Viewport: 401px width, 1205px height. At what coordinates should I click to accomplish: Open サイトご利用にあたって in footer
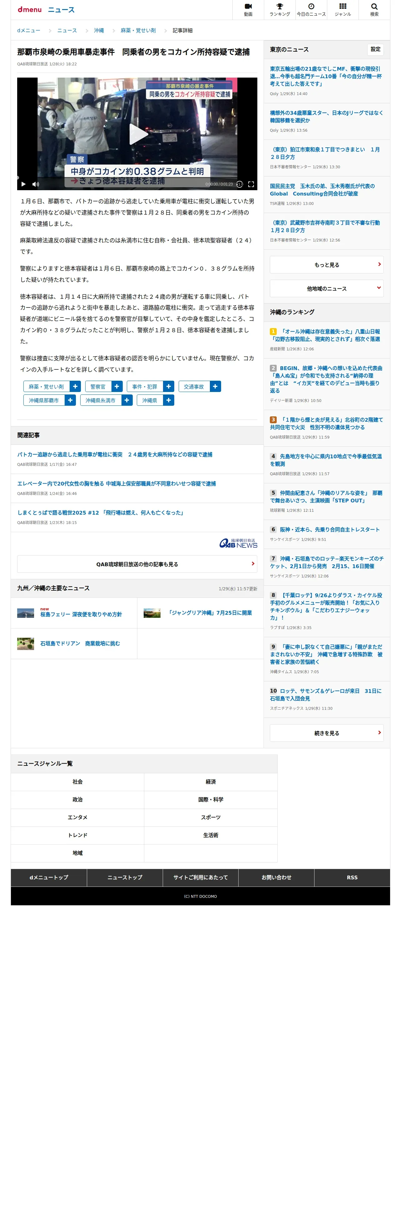[x=200, y=877]
